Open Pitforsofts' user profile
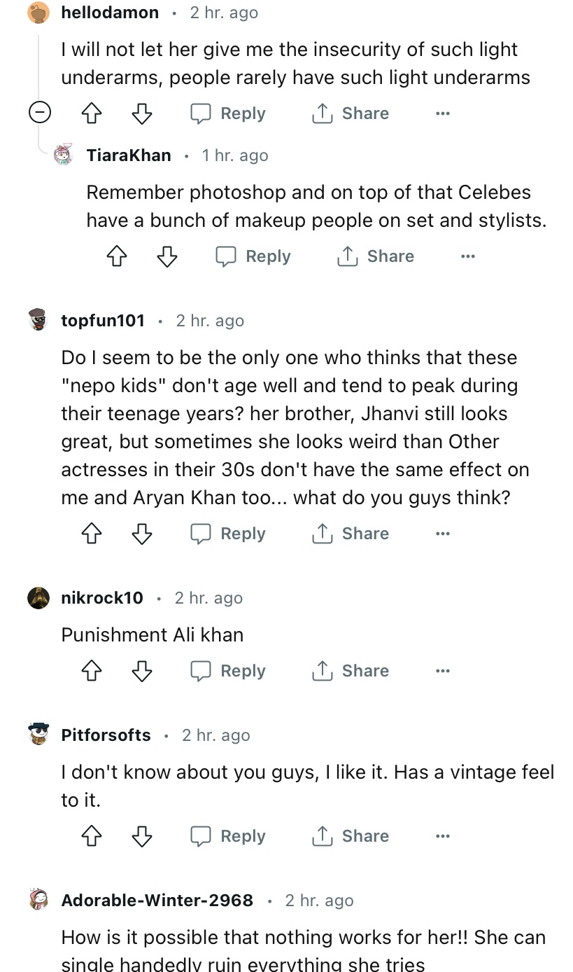This screenshot has height=972, width=573. (106, 735)
